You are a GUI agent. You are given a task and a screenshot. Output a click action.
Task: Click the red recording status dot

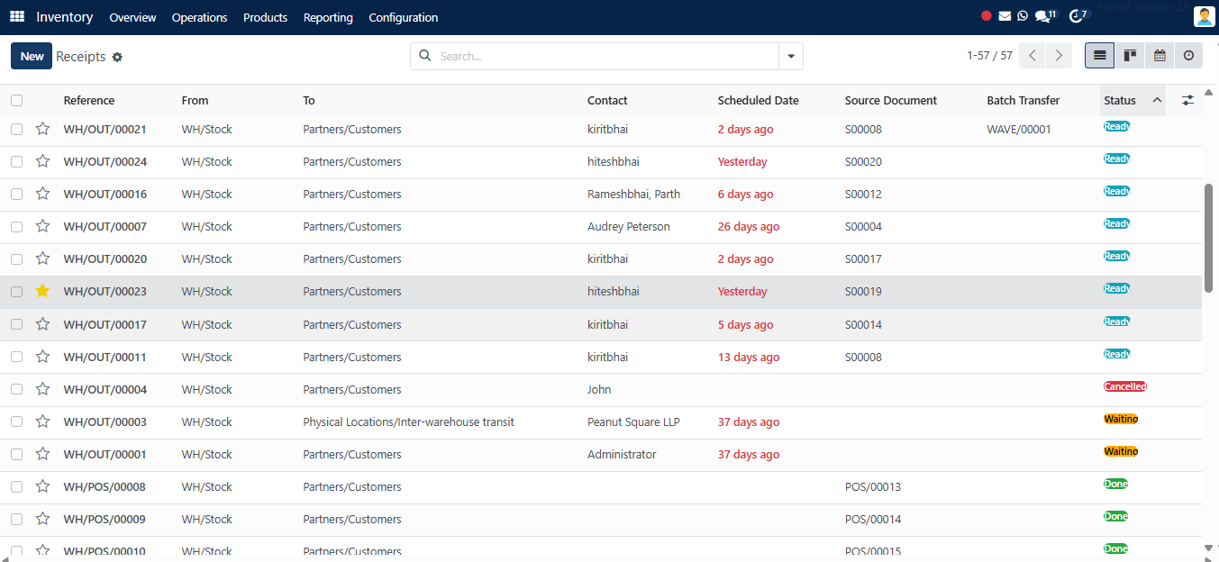pos(987,16)
